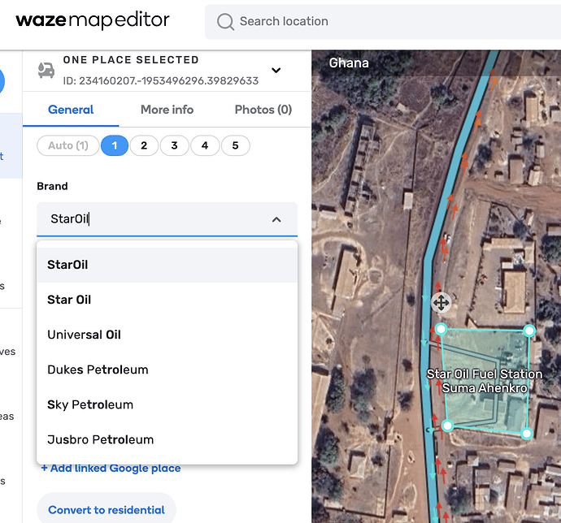Select lock level 3
Image resolution: width=561 pixels, height=523 pixels.
click(174, 145)
